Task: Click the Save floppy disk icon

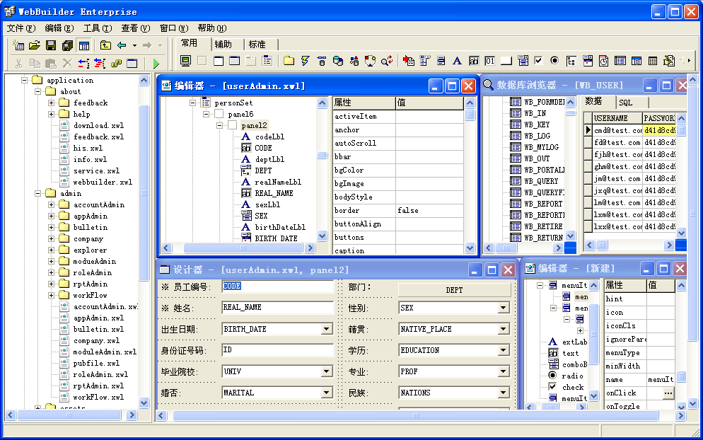Action: click(x=51, y=45)
